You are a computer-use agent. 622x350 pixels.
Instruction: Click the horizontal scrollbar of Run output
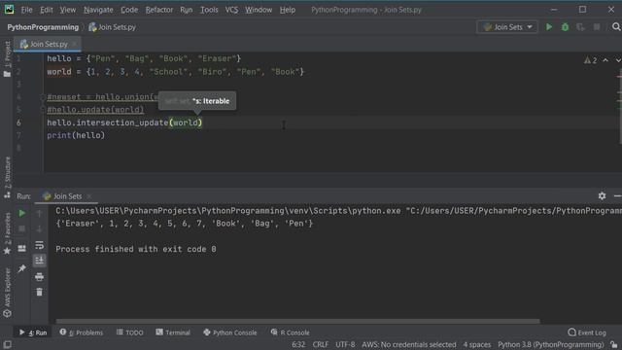coord(297,321)
